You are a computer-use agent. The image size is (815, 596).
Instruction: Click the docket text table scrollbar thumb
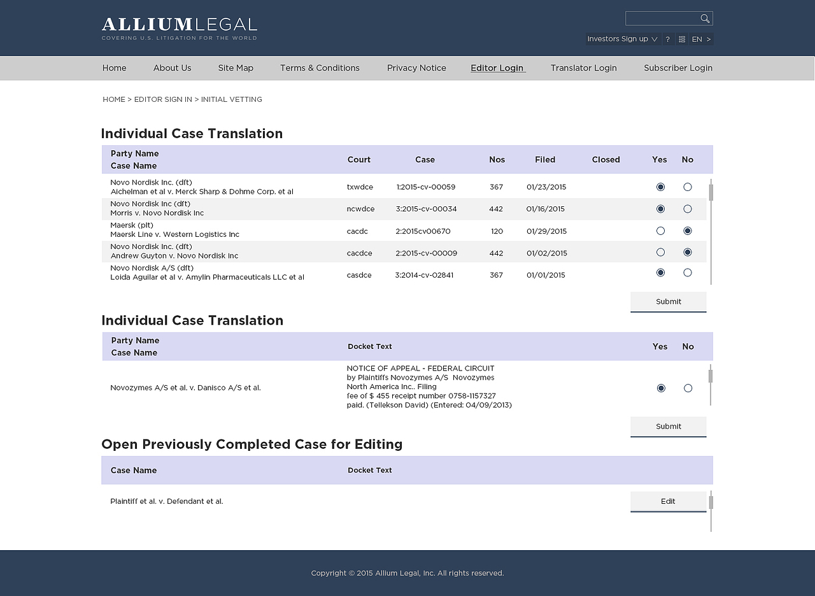tap(711, 376)
